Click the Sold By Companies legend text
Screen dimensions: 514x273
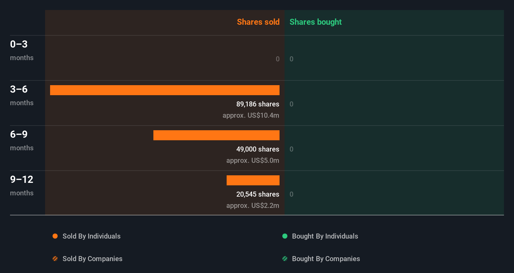(92, 259)
